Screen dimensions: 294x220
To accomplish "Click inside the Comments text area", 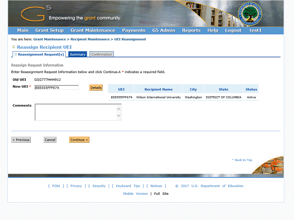I will pyautogui.click(x=76, y=112).
